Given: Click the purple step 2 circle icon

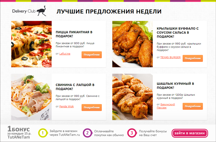Looking at the screenshot, I should pyautogui.click(x=87, y=133).
